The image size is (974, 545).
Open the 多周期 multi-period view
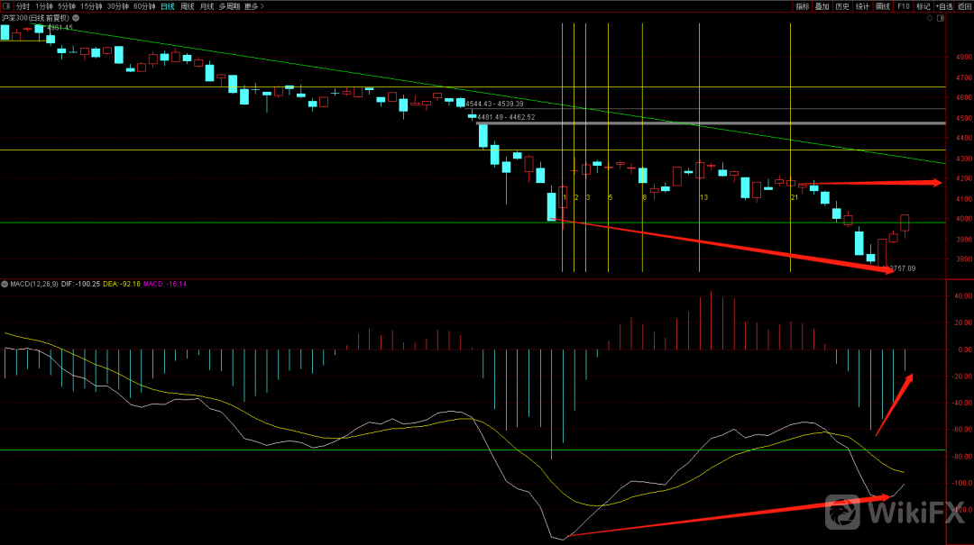[228, 6]
